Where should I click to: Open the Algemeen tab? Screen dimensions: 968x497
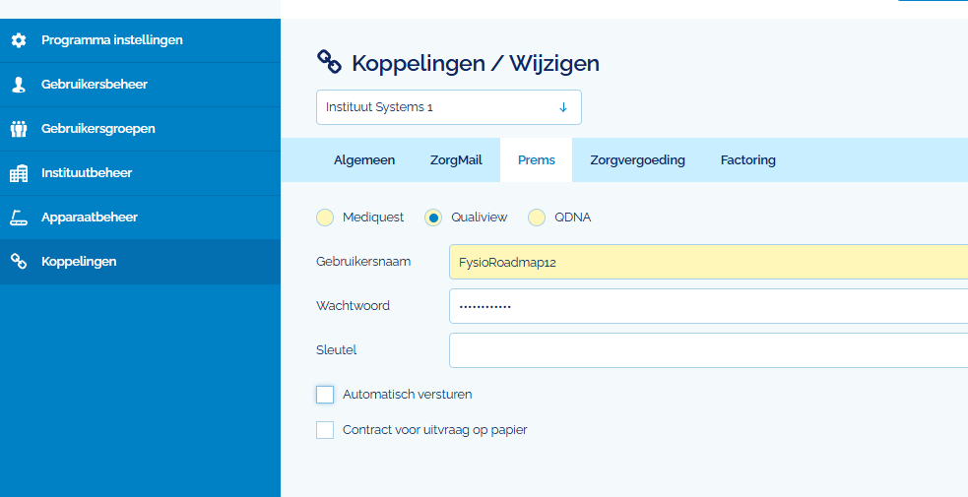[364, 159]
